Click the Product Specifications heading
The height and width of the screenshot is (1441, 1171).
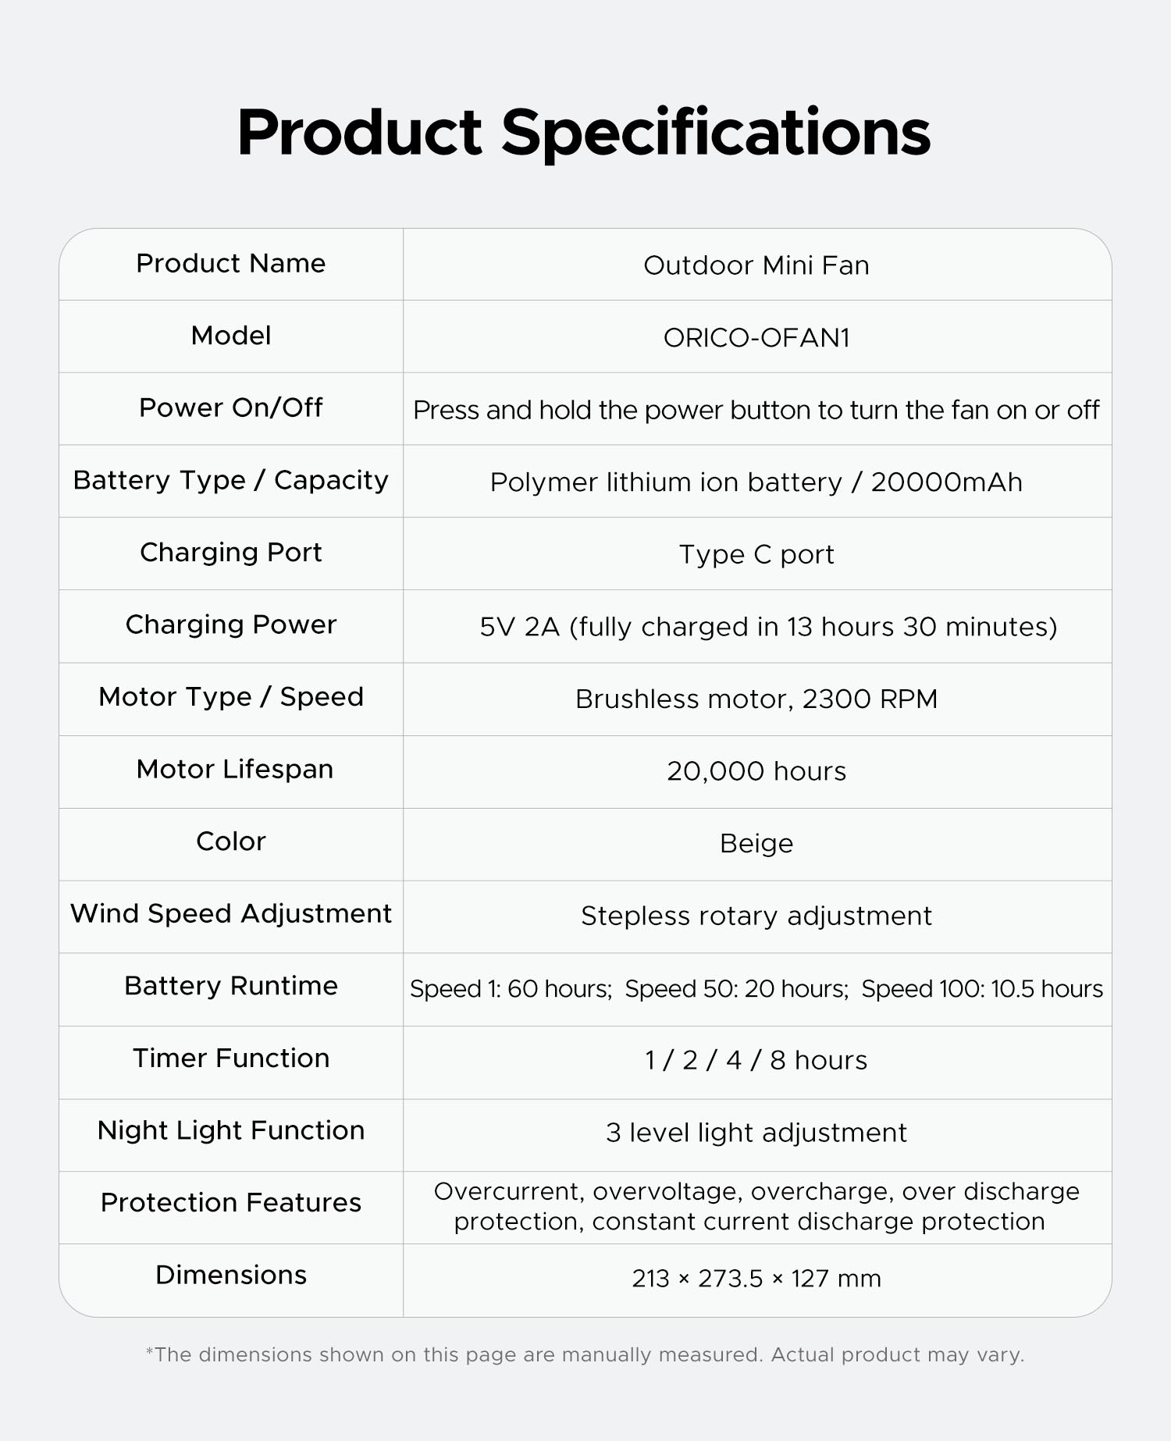pos(584,133)
